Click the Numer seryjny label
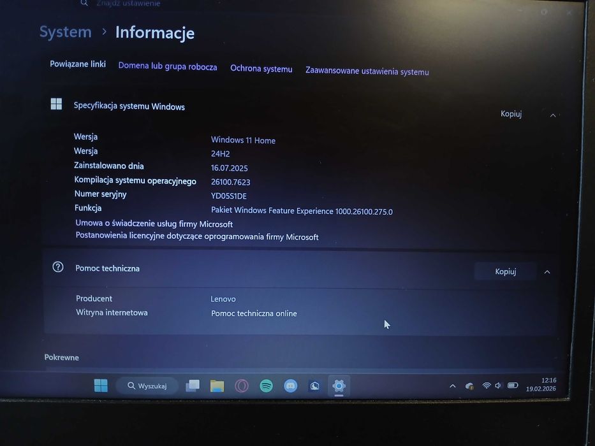This screenshot has height=446, width=595. click(x=101, y=194)
